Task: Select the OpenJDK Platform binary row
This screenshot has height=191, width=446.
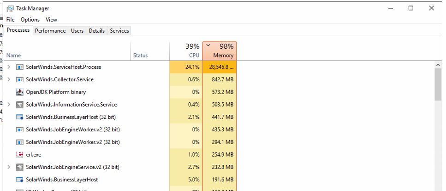Action: (x=56, y=92)
